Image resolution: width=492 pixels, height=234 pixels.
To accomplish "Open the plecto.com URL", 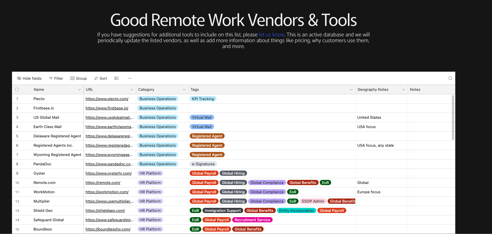I will [107, 99].
